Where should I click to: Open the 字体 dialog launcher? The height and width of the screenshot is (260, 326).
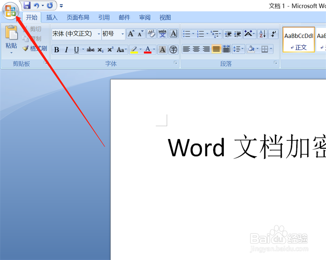(x=175, y=63)
